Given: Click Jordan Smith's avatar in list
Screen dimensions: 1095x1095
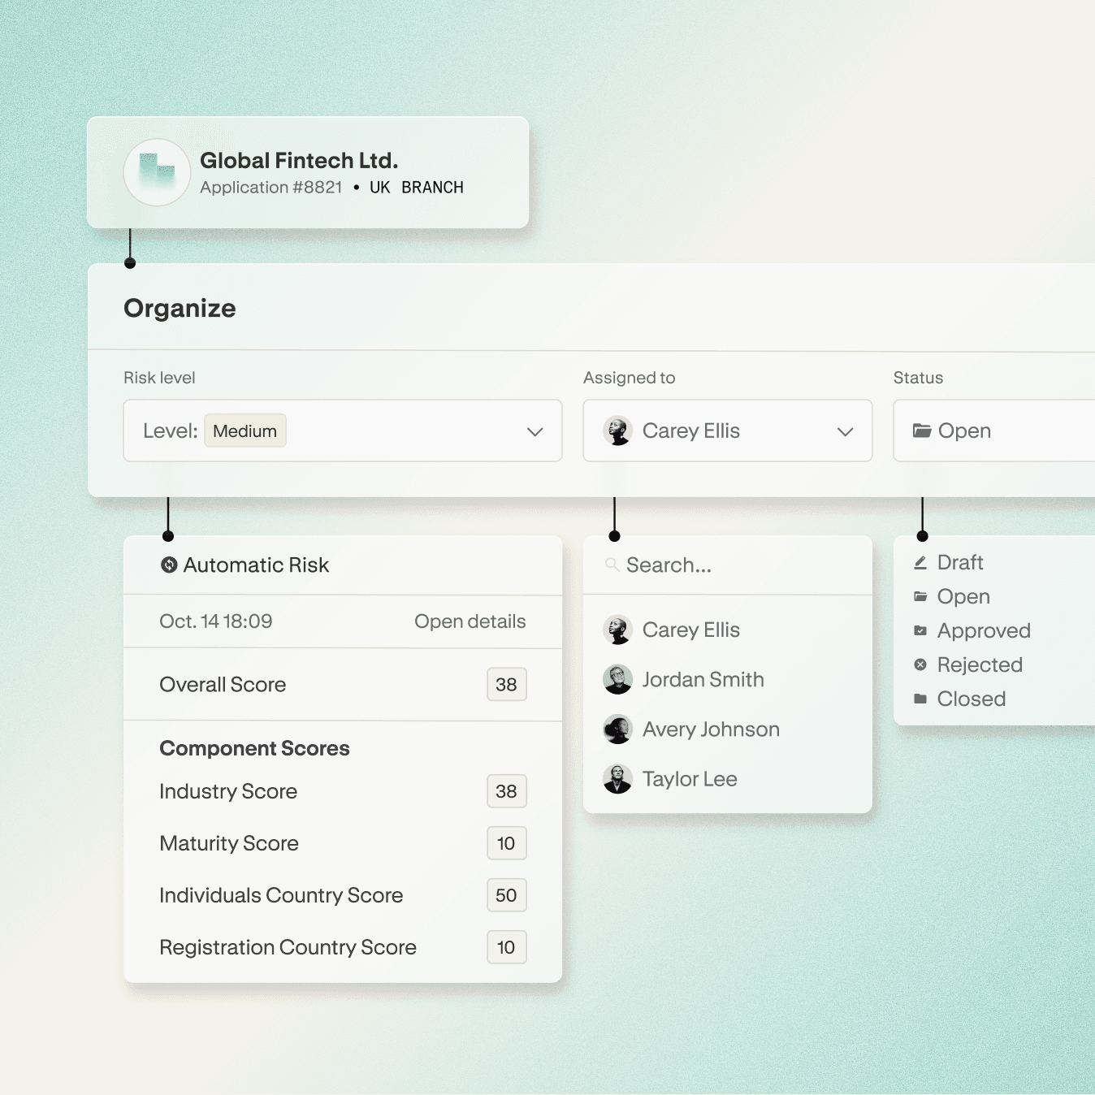Looking at the screenshot, I should (617, 680).
